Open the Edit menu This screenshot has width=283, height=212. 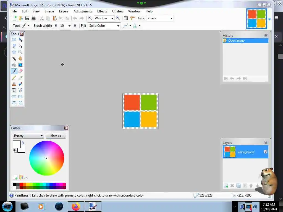pos(25,11)
